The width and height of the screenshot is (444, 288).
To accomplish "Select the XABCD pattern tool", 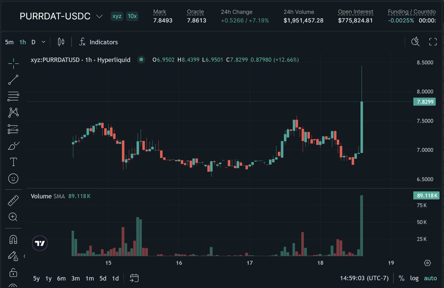I will (x=13, y=113).
